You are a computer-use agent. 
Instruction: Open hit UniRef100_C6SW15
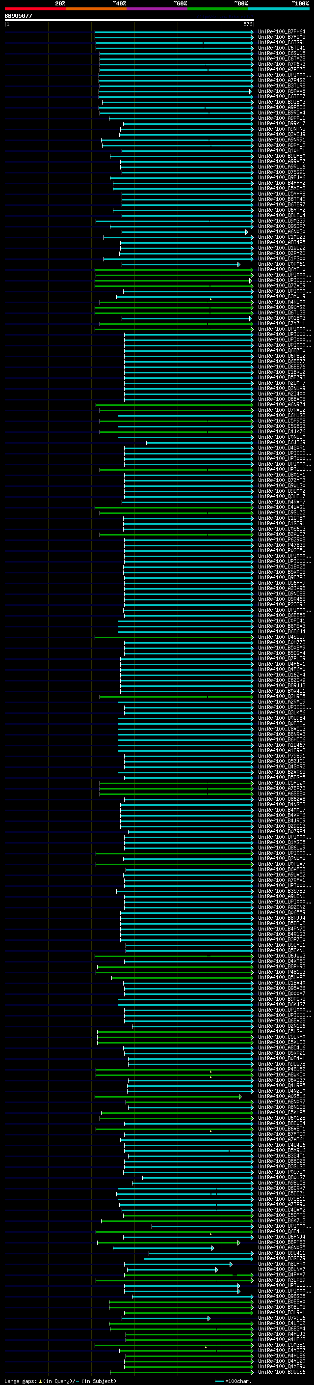pos(282,53)
